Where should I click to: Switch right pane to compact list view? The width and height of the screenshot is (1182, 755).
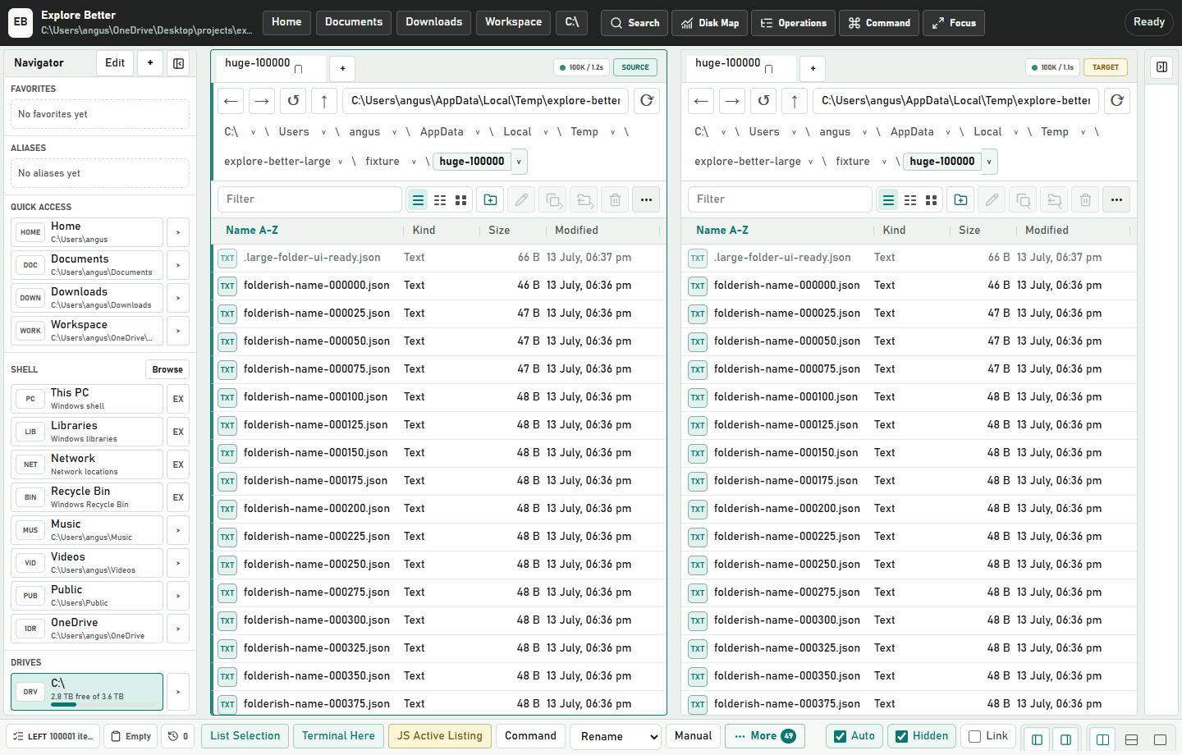tap(910, 199)
